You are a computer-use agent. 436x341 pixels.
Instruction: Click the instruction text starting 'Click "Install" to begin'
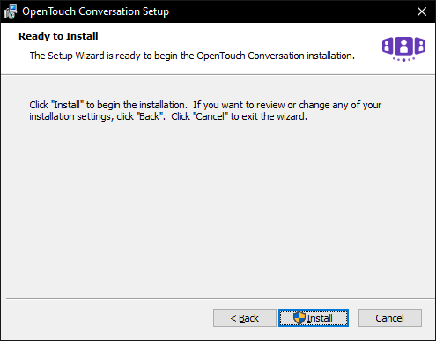(205, 111)
